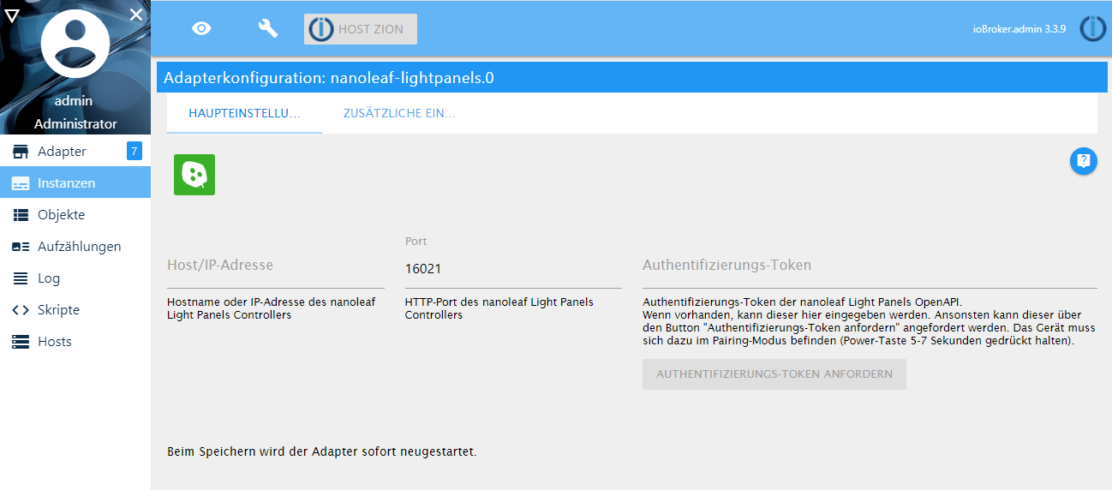Focus the Port field showing 16021
The image size is (1112, 490).
[x=513, y=269]
